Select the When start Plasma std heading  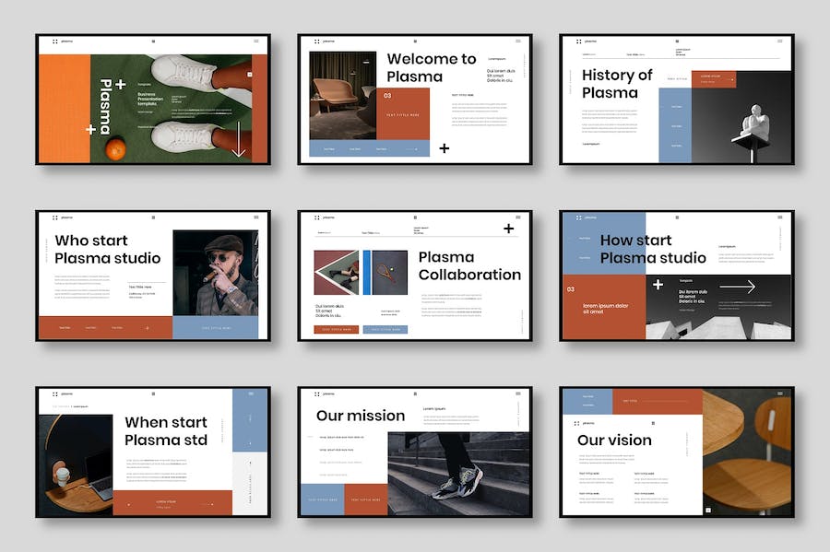click(x=166, y=431)
